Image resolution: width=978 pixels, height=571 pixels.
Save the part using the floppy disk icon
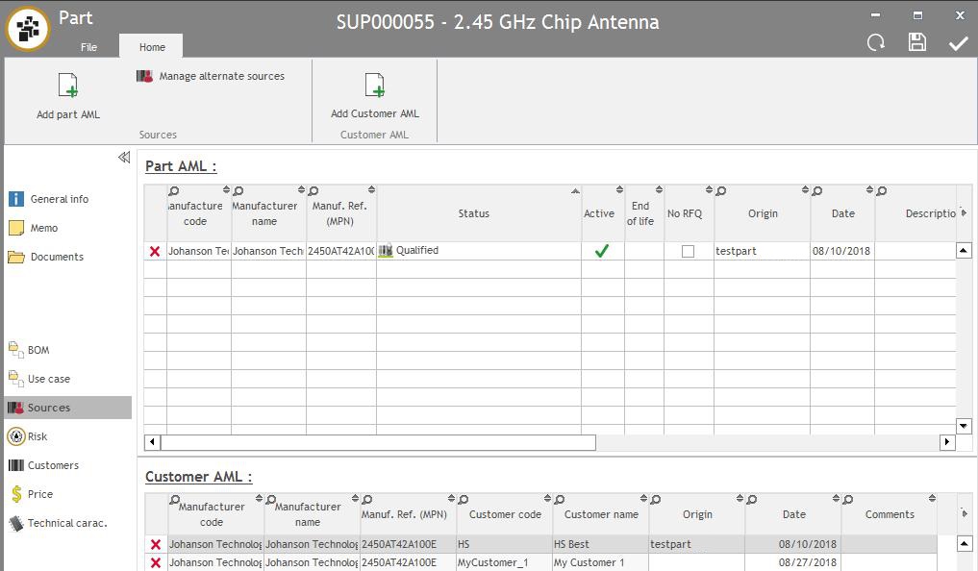pyautogui.click(x=917, y=42)
